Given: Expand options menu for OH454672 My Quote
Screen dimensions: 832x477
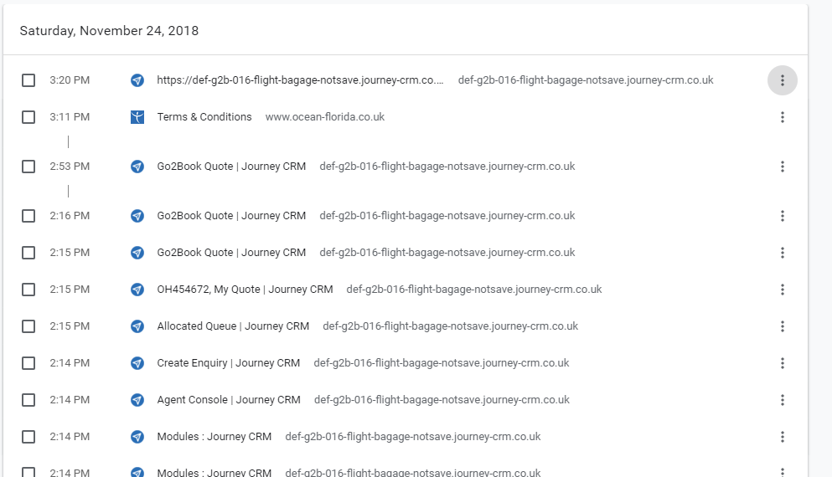Looking at the screenshot, I should point(782,290).
